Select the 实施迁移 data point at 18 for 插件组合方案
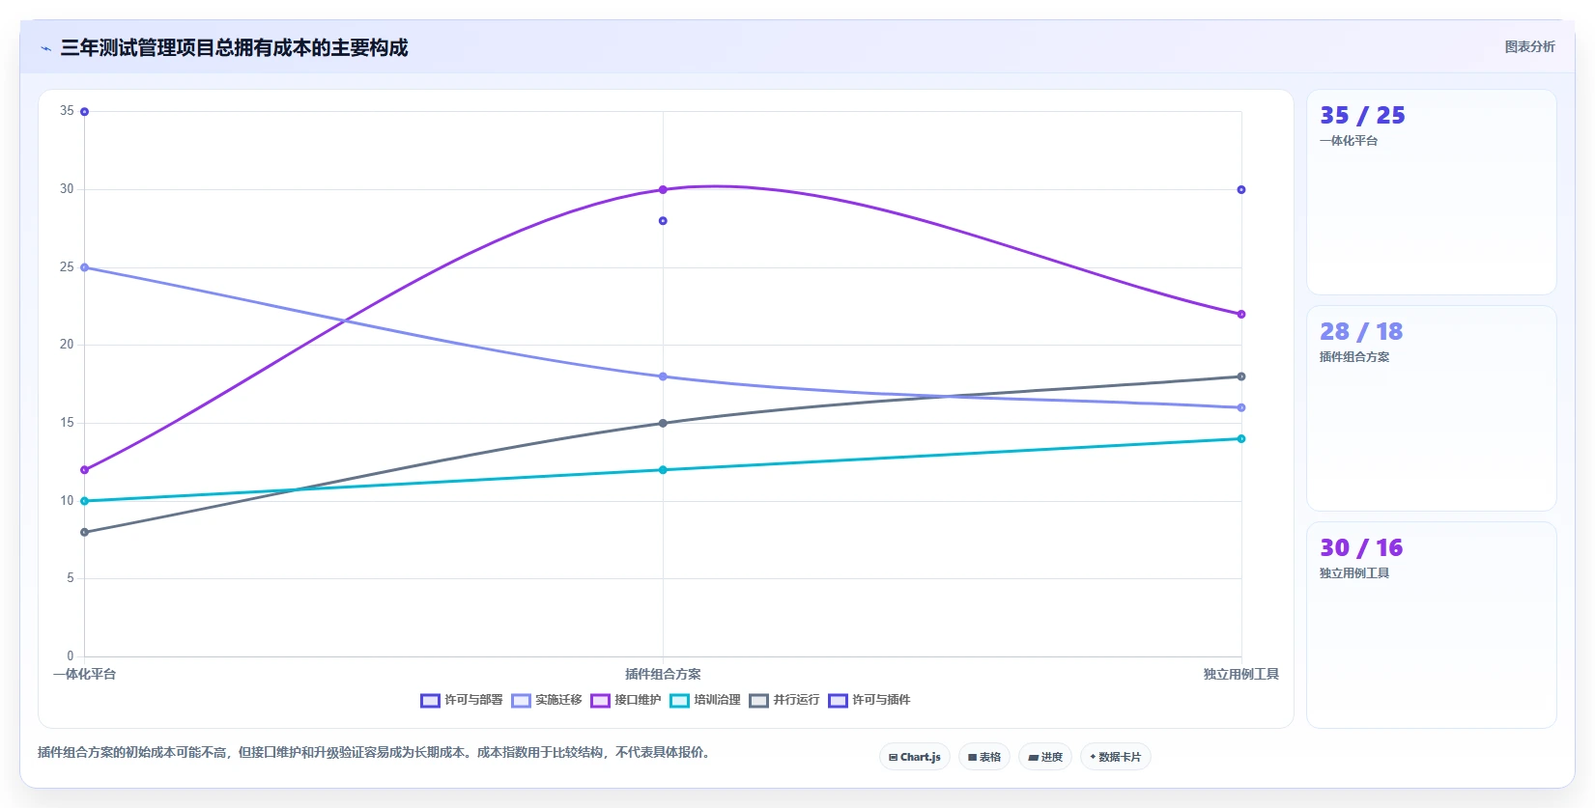The height and width of the screenshot is (808, 1595). point(663,376)
